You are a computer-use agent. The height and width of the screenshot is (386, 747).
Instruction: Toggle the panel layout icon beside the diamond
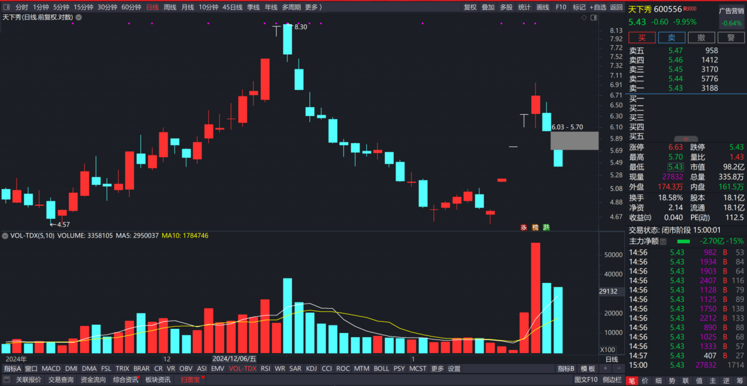tap(594, 18)
